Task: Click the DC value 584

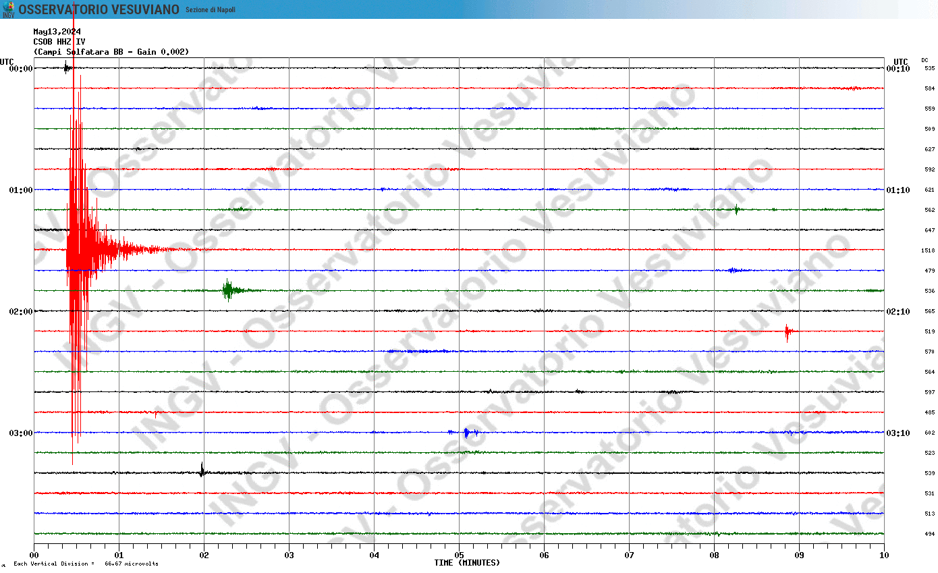Action: point(930,88)
